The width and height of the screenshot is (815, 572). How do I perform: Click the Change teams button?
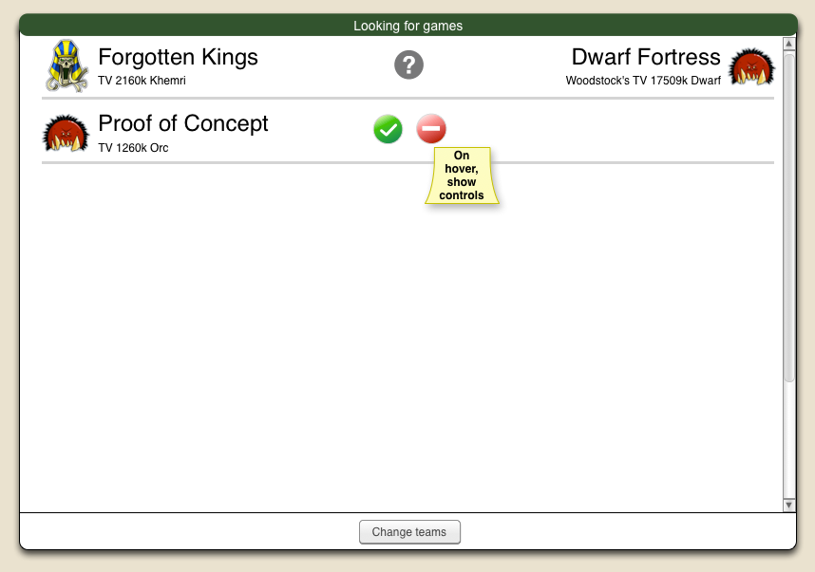coord(409,532)
